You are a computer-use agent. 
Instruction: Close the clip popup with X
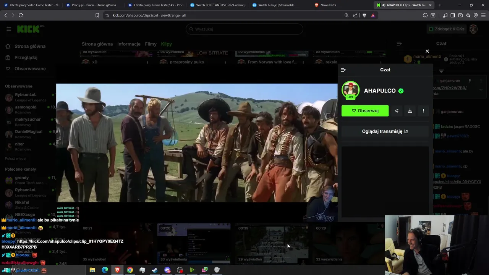click(x=427, y=51)
